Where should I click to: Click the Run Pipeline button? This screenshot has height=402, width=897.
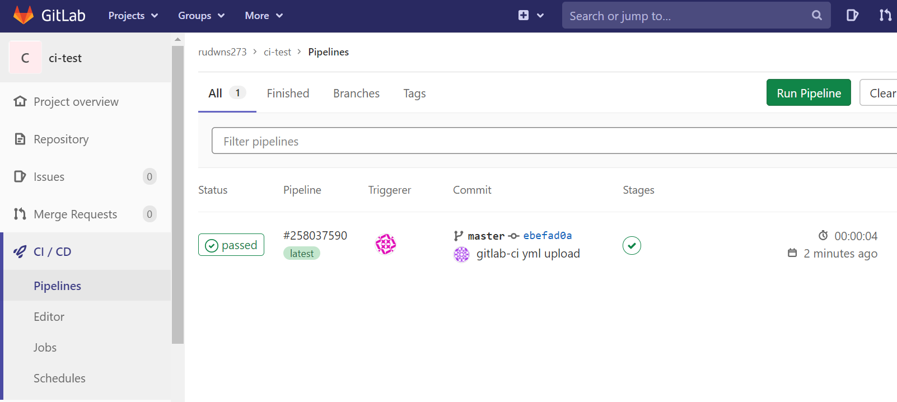click(809, 92)
